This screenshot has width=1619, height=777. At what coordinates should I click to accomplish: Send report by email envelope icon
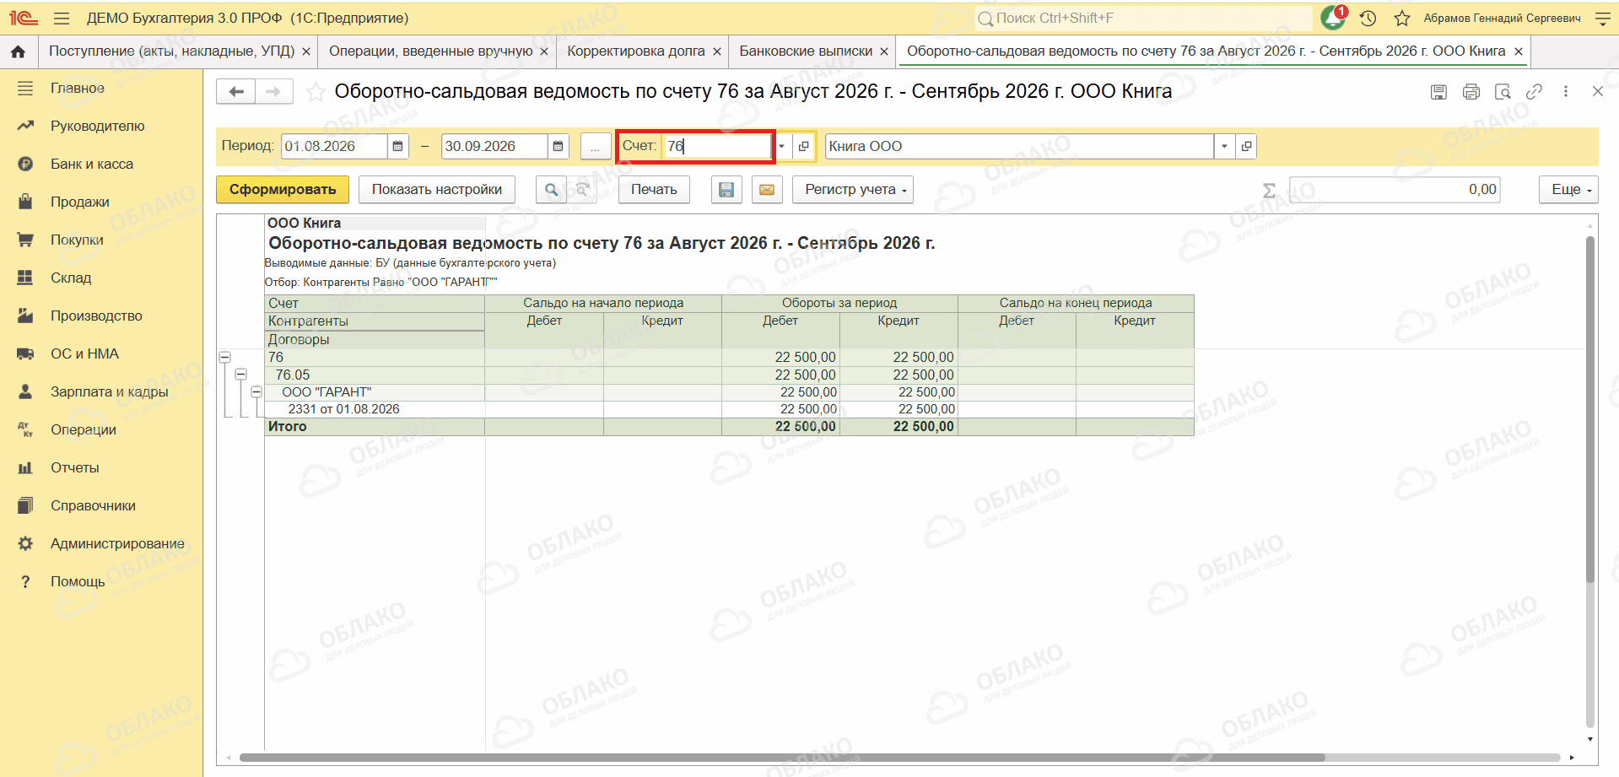[x=767, y=190]
